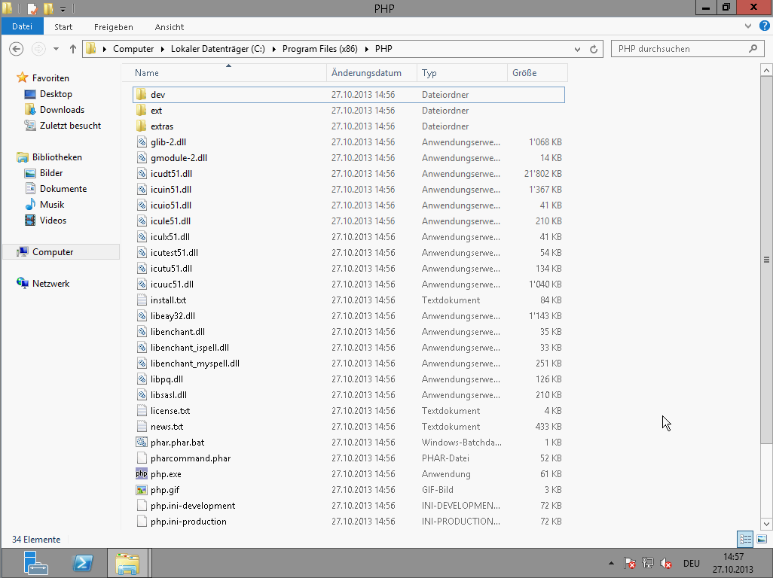Sort by the Typ column header
Screen dimensions: 773x578
462,73
